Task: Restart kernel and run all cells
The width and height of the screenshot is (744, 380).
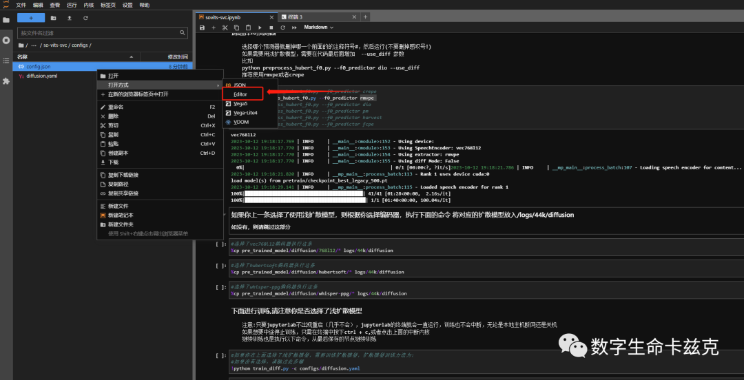Action: coord(294,28)
